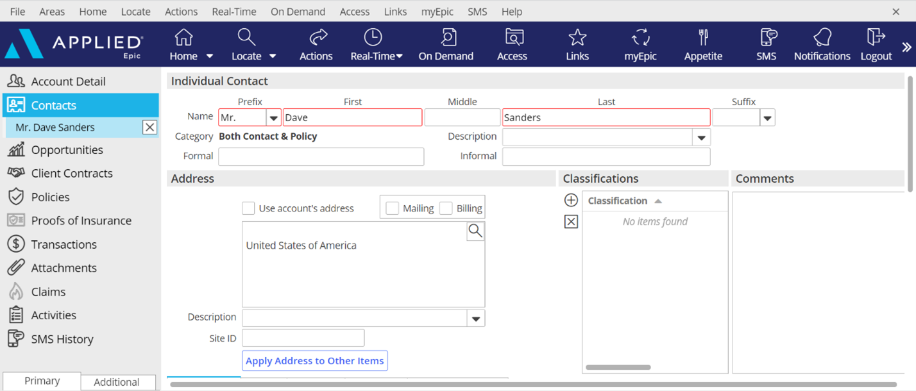This screenshot has height=391, width=916.
Task: Click the Site ID input field
Action: 303,338
